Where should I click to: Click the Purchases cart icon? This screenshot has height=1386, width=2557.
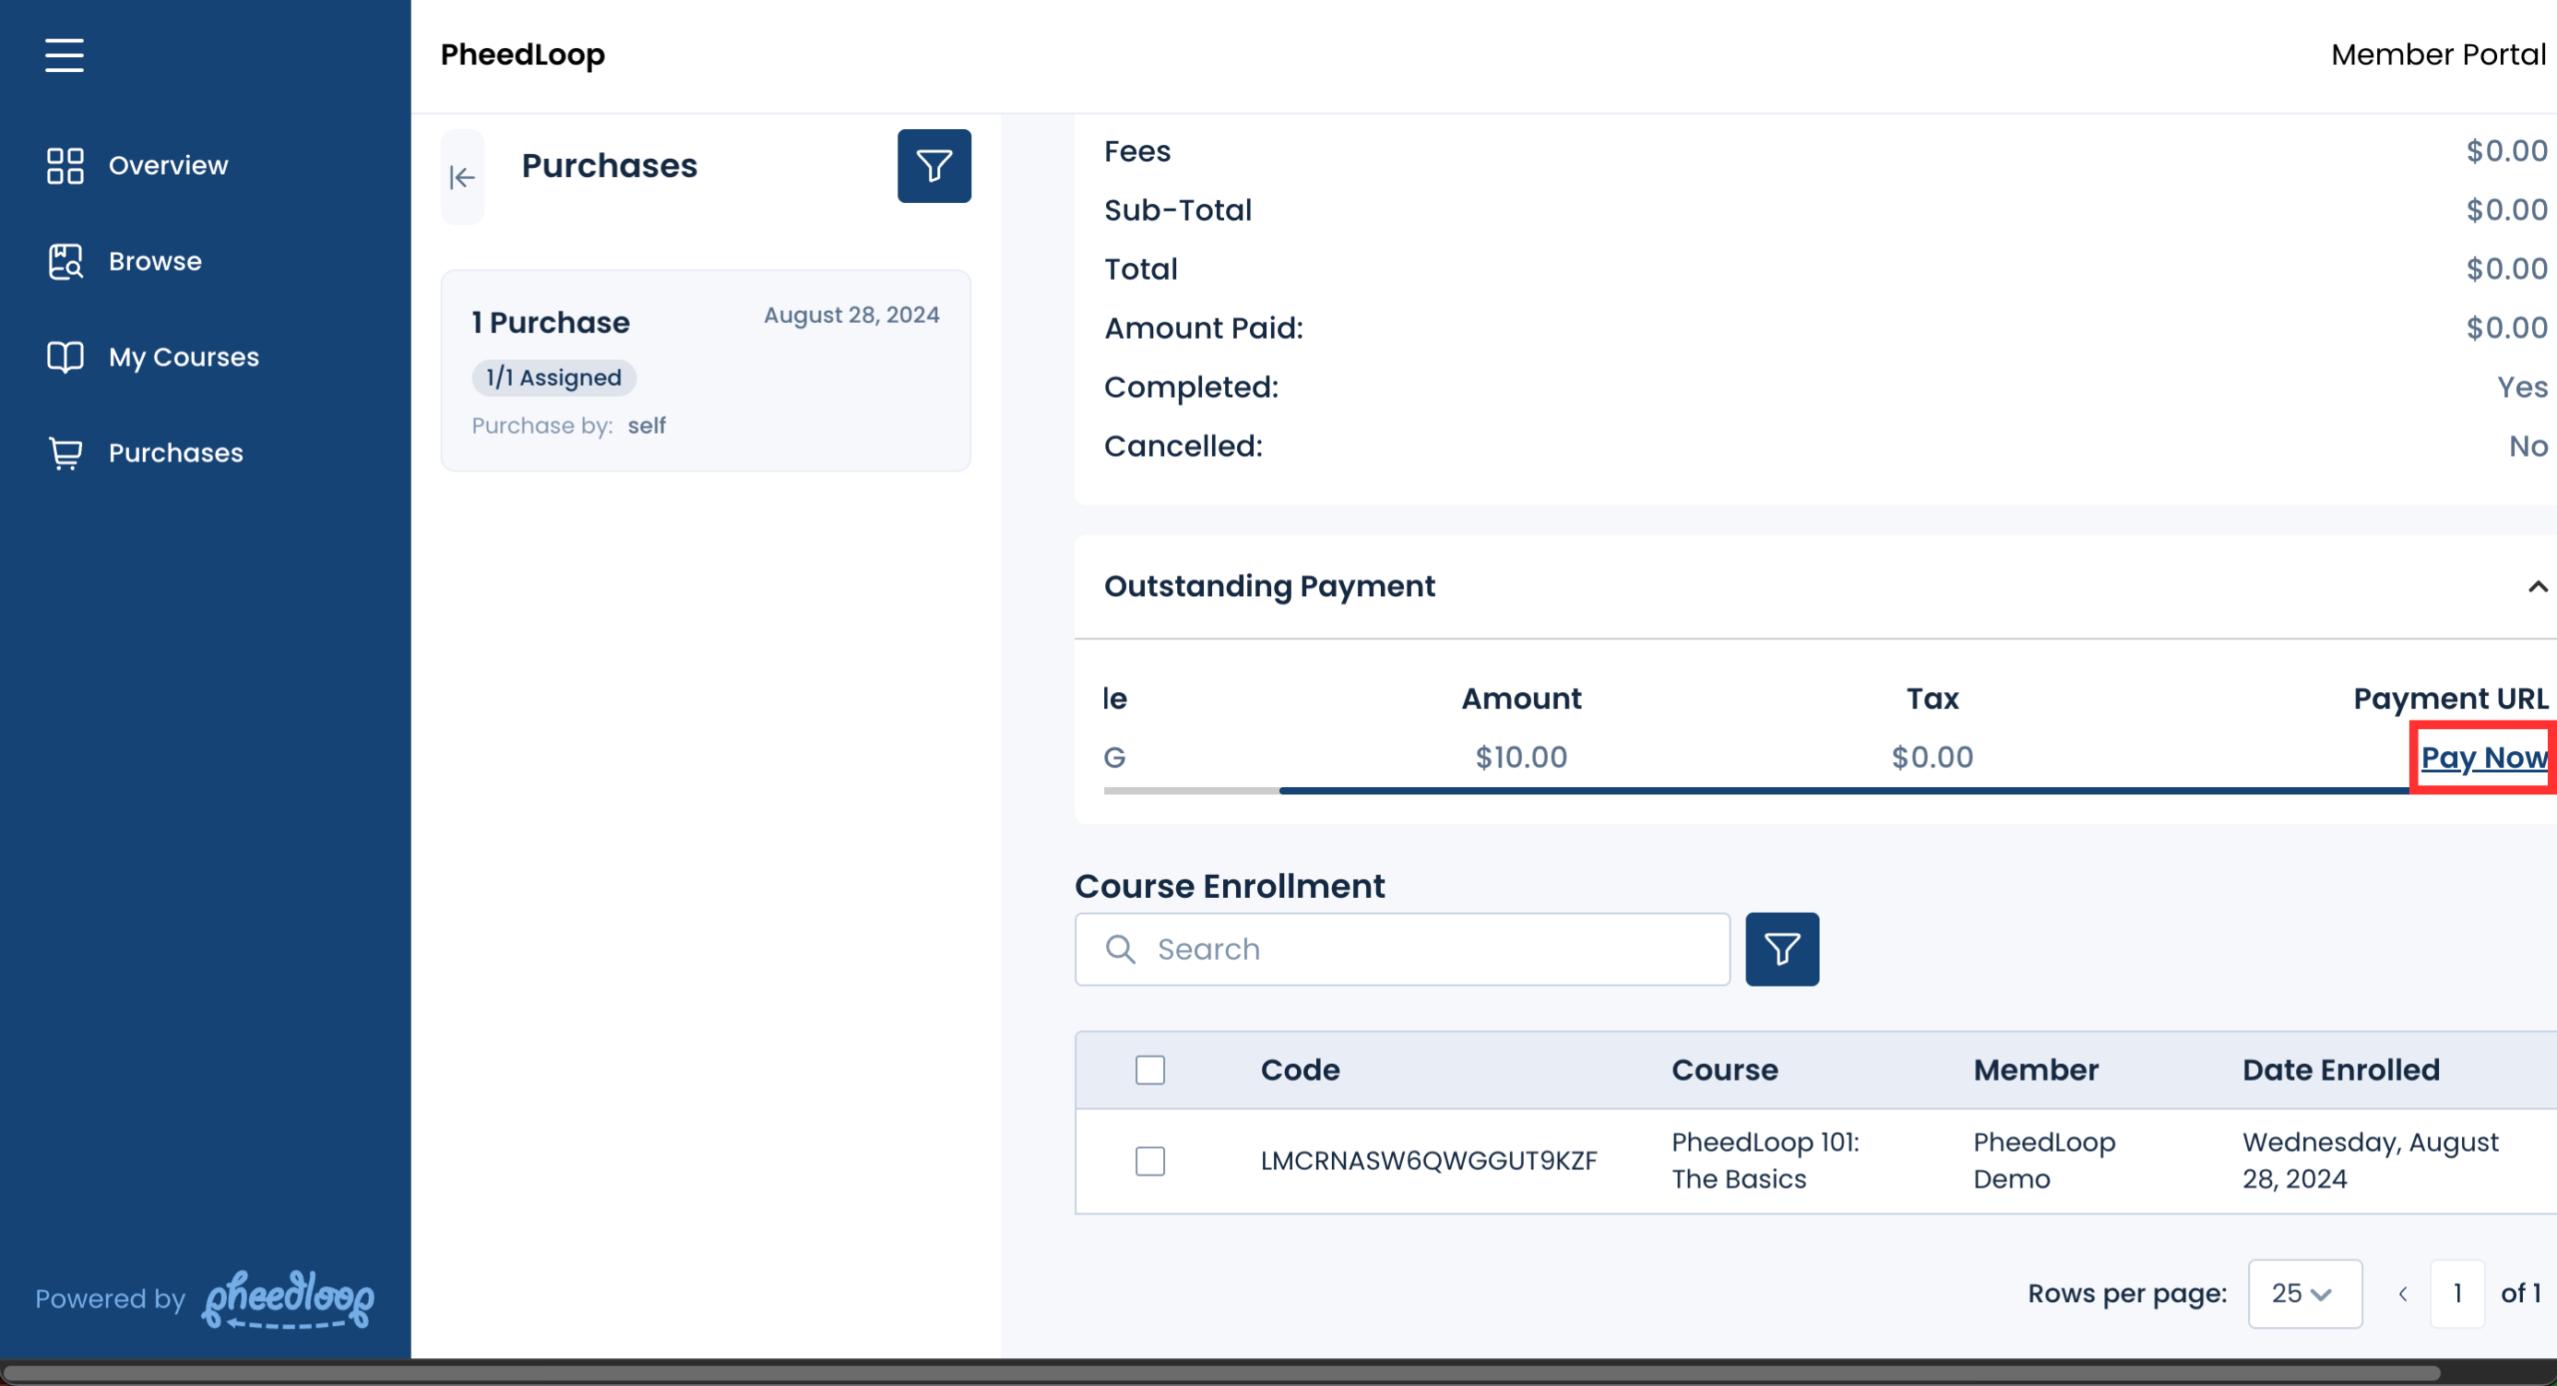(x=65, y=453)
